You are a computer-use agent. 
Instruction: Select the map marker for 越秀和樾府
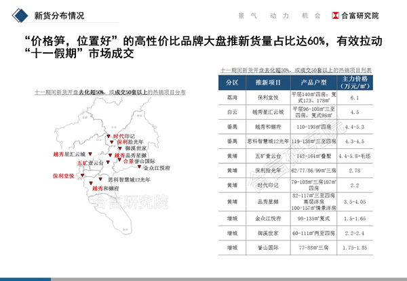(91, 183)
